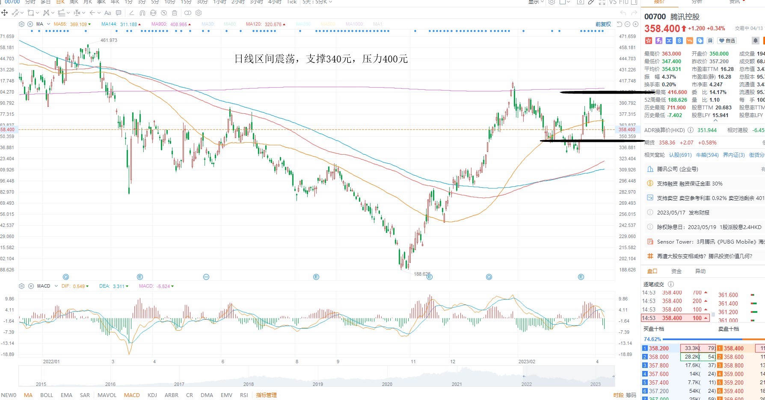
Task: Select the eraser drawing tool
Action: 131,13
